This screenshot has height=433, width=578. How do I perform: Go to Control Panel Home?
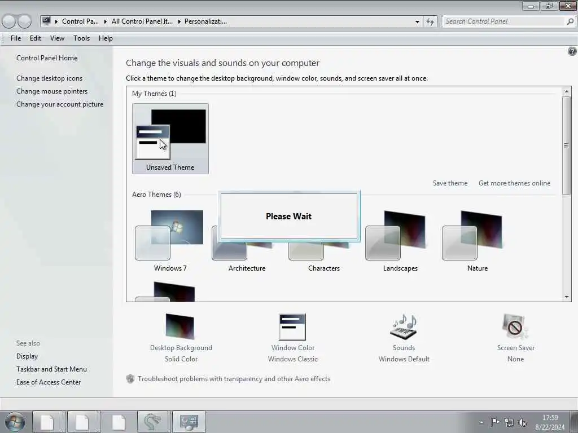(x=47, y=58)
